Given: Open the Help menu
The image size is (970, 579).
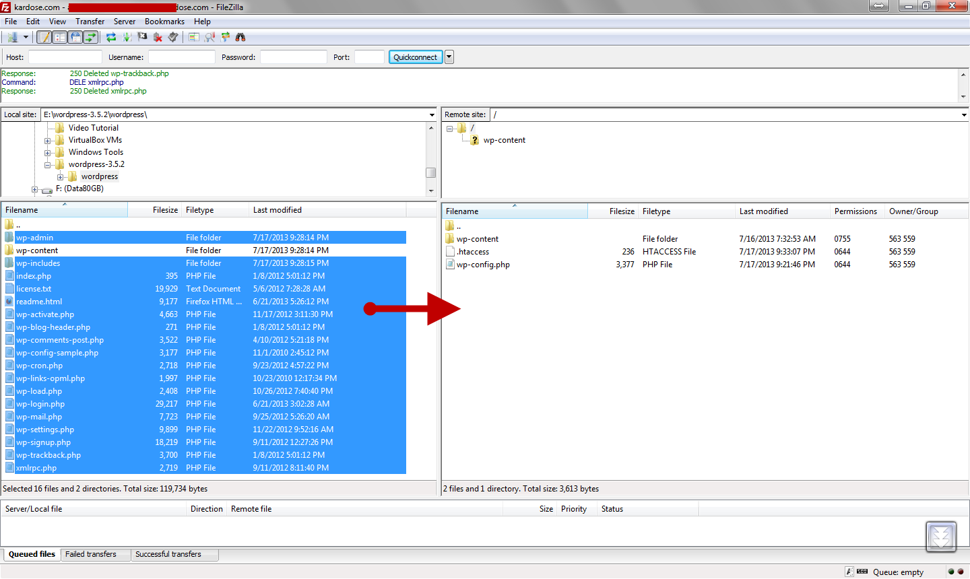Looking at the screenshot, I should click(202, 22).
